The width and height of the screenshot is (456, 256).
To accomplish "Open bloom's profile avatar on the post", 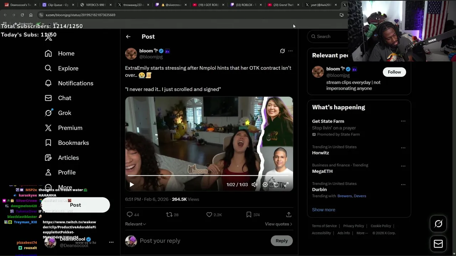I will pos(131,54).
